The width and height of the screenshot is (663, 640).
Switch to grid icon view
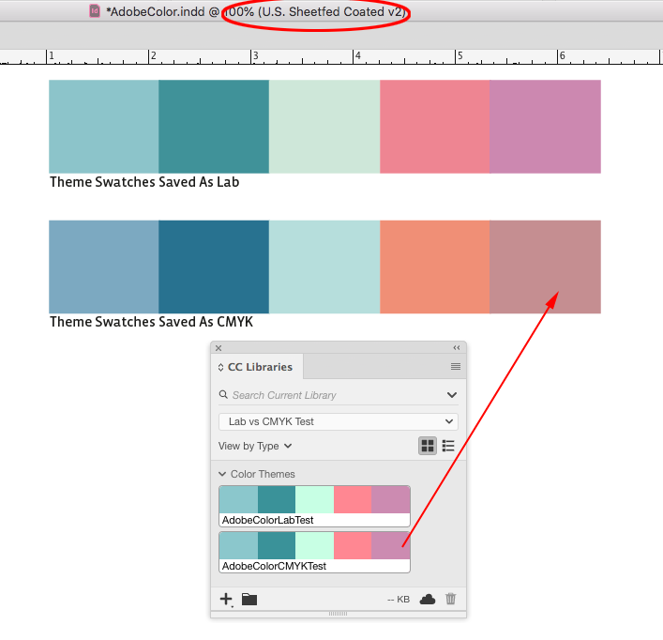[x=428, y=446]
